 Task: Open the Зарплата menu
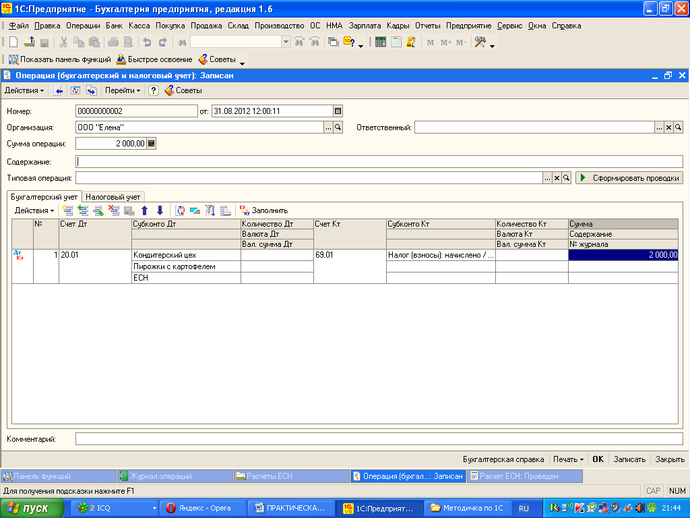pos(365,26)
